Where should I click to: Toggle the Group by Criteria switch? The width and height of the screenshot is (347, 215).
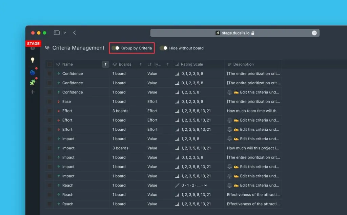(116, 48)
